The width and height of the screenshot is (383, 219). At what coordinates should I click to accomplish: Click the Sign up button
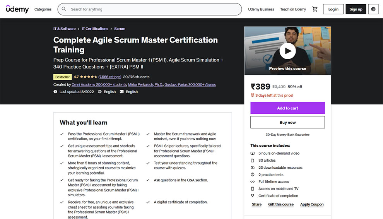tap(356, 9)
